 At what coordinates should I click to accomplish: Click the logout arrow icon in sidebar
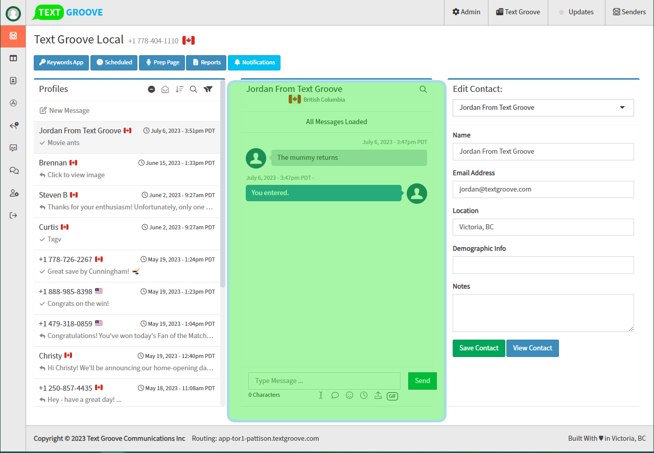13,216
